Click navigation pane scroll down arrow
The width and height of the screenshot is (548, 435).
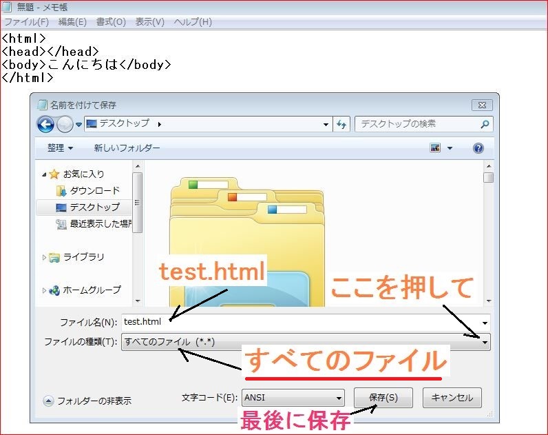[138, 301]
